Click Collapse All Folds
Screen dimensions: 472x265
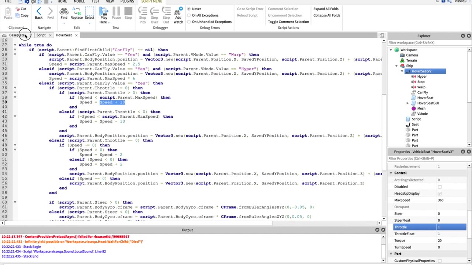tap(327, 15)
